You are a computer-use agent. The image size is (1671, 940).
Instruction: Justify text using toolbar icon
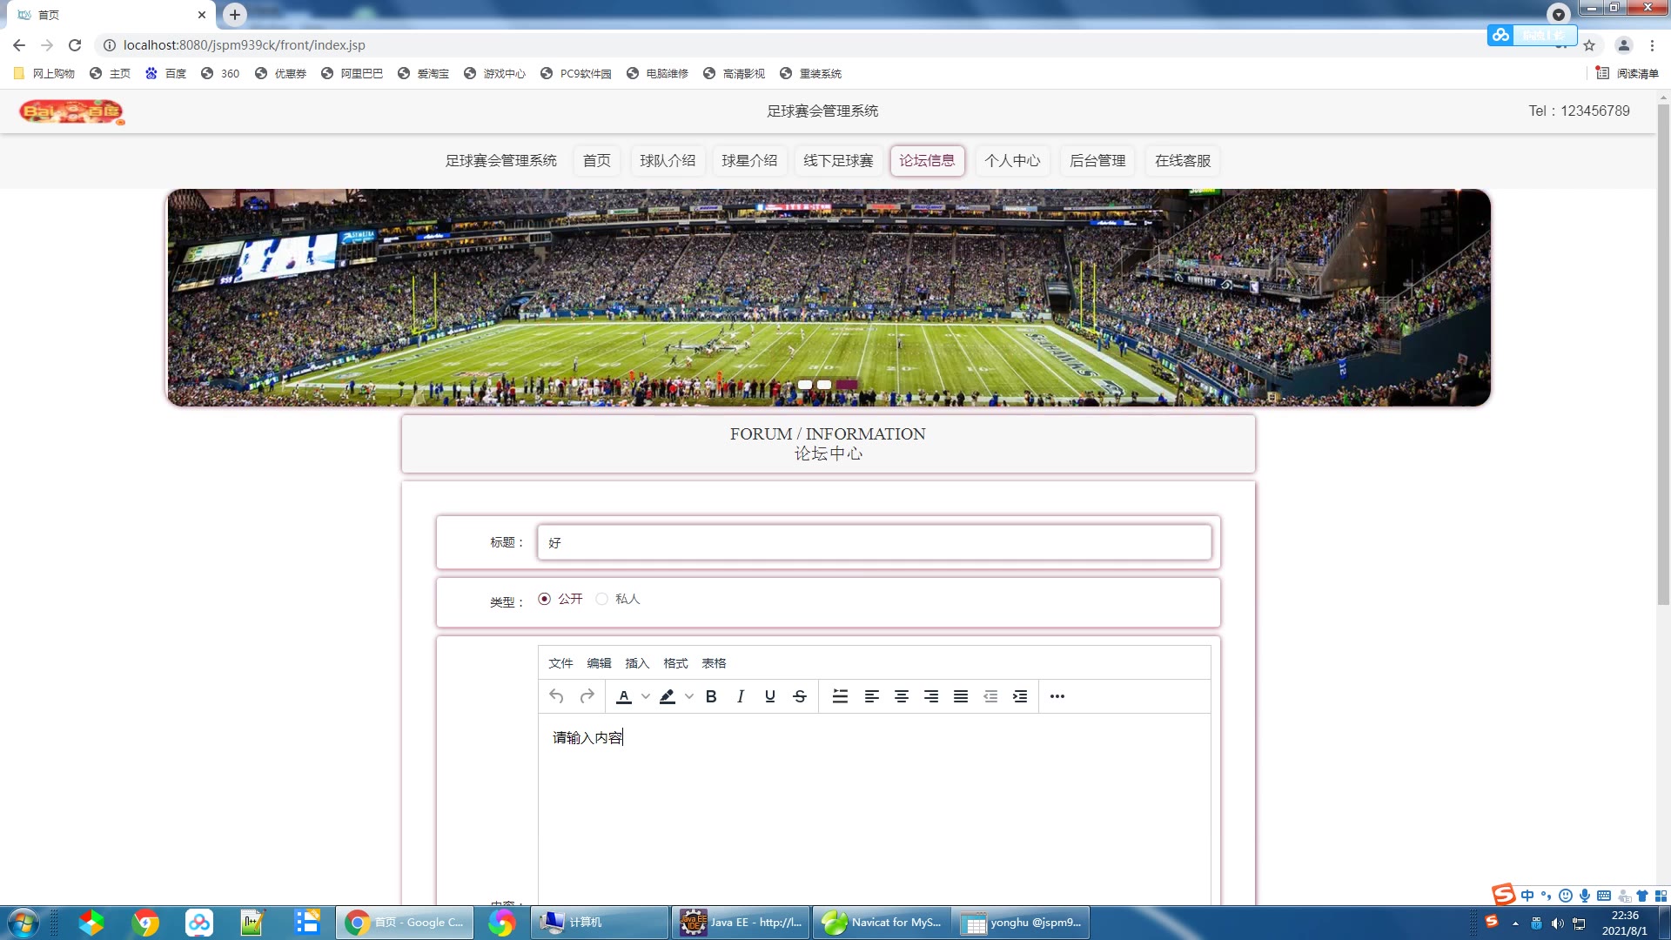961,696
